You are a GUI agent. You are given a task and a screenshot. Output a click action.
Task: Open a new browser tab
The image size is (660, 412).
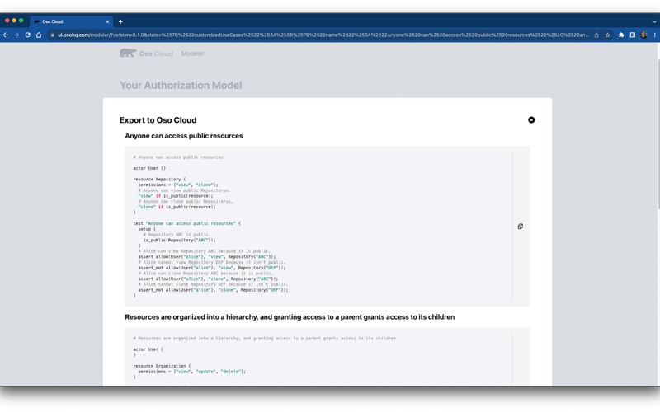click(120, 22)
